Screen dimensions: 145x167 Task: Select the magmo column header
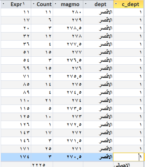coord(68,4)
